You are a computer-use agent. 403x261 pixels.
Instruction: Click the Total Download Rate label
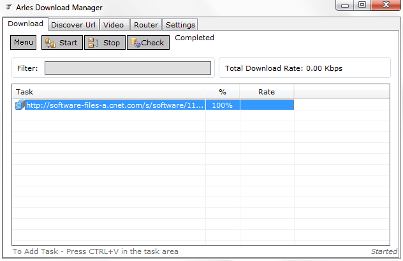point(284,68)
